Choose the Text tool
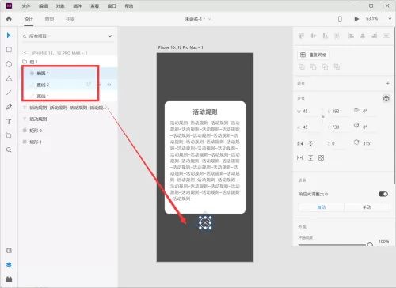 [x=9, y=121]
